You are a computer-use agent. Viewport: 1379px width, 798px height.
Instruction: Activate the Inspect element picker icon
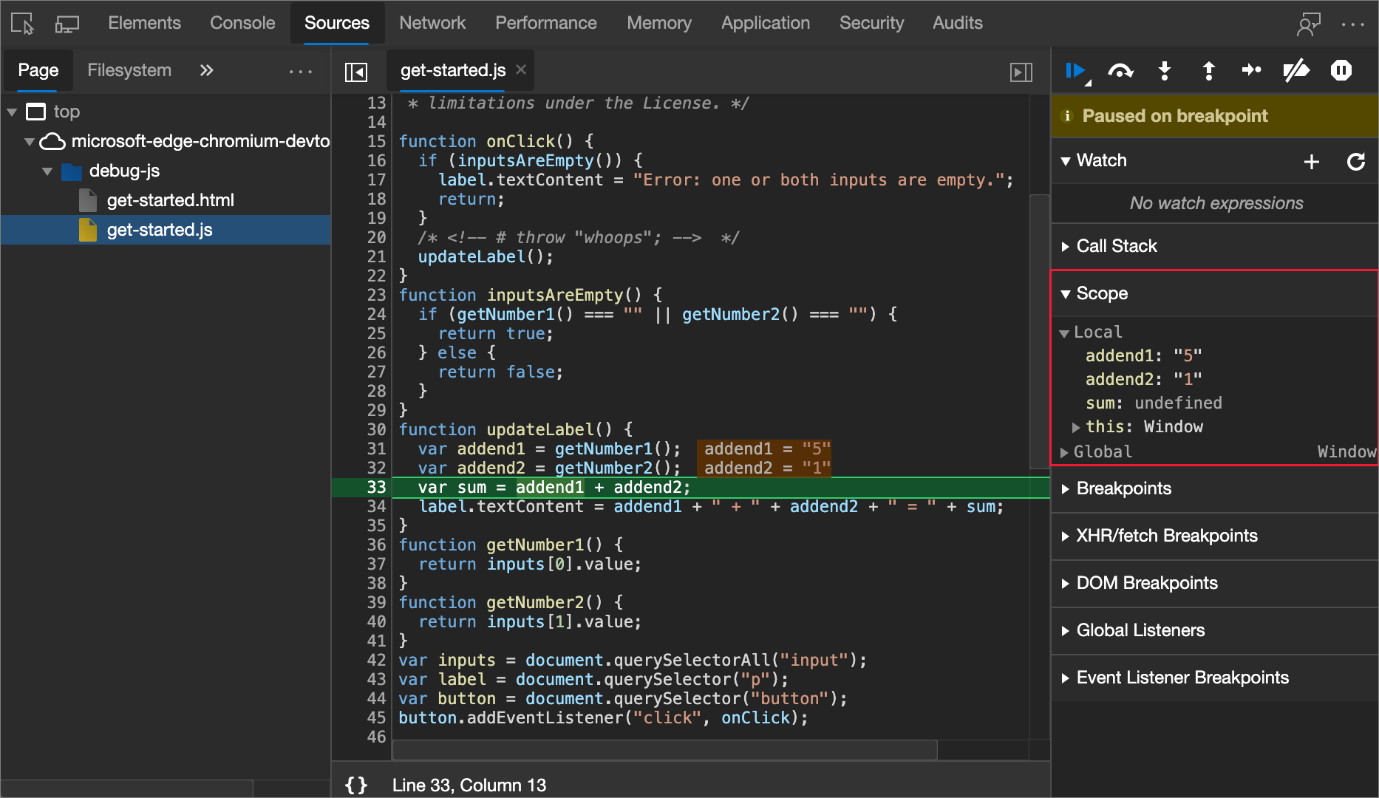pos(21,23)
